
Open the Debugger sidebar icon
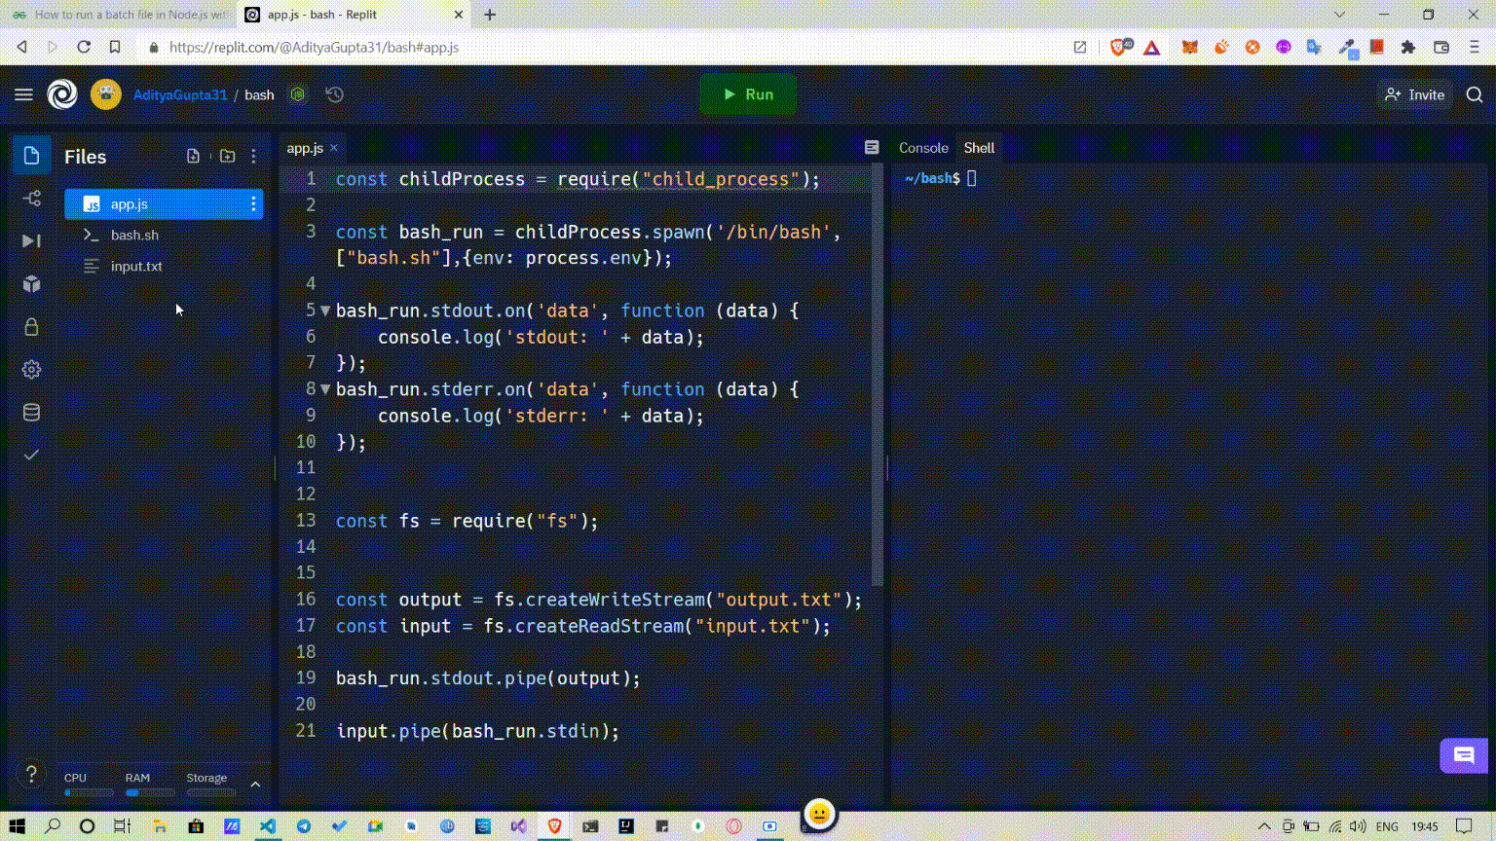click(x=31, y=240)
